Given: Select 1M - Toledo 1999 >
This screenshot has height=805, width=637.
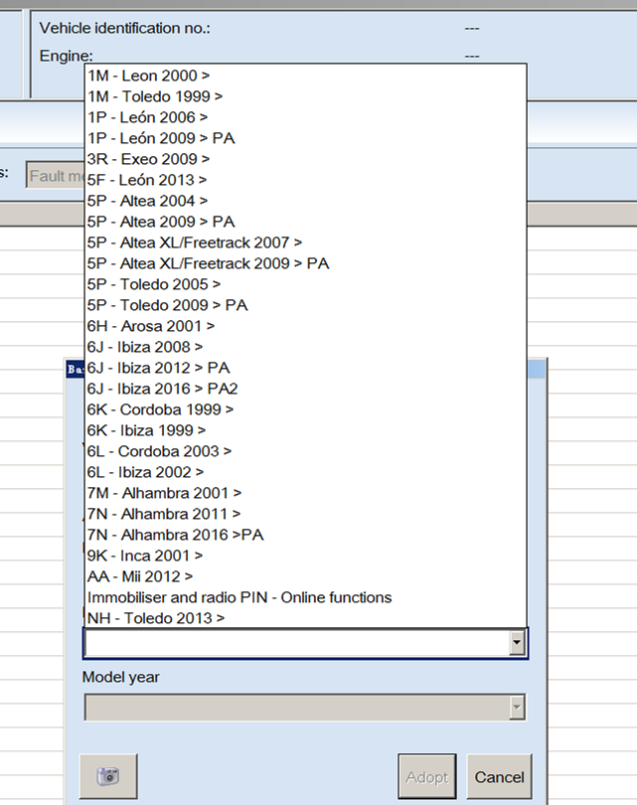Looking at the screenshot, I should (x=305, y=96).
